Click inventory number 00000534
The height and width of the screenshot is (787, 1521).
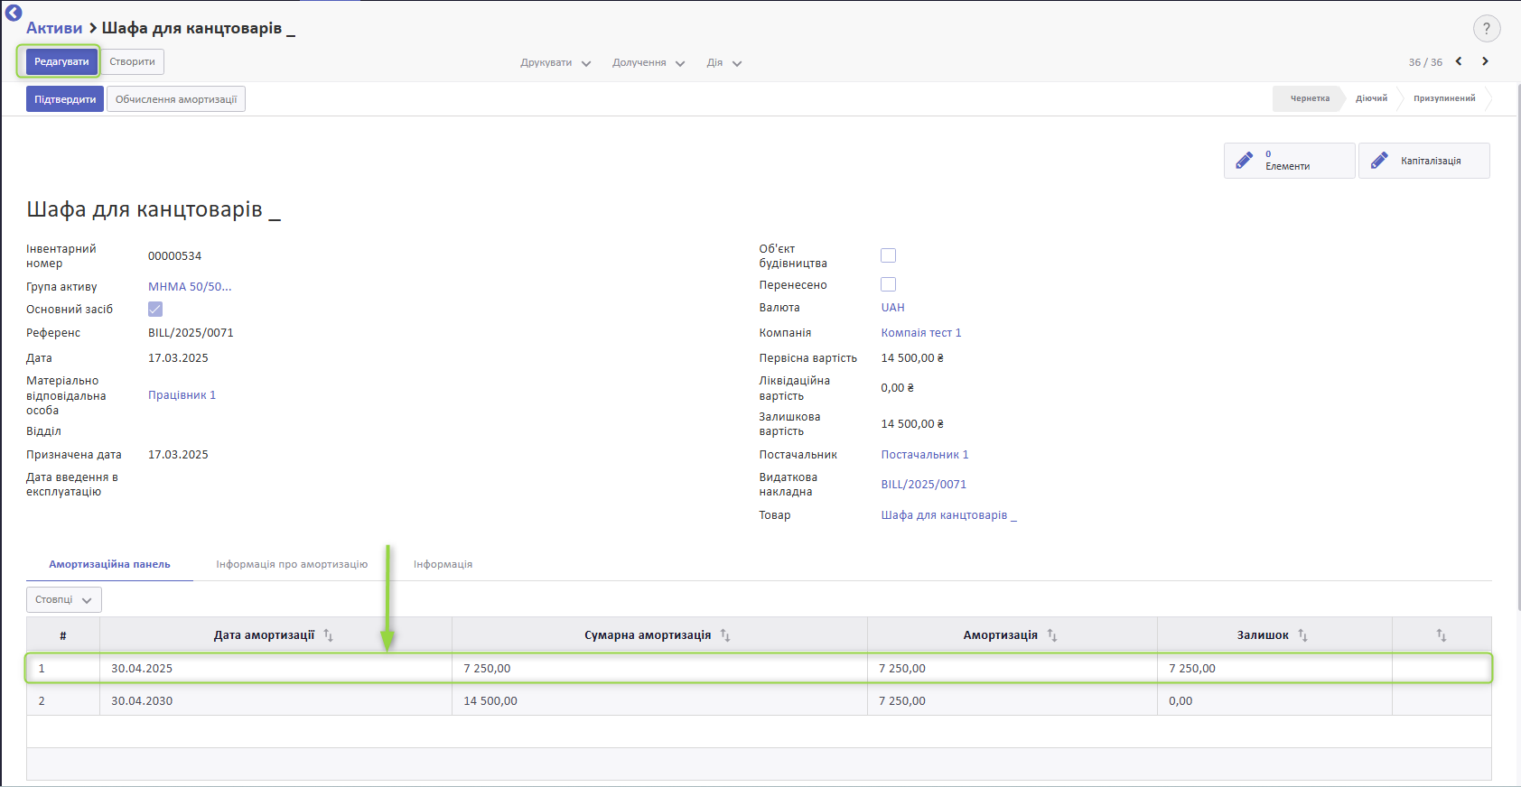tap(175, 256)
